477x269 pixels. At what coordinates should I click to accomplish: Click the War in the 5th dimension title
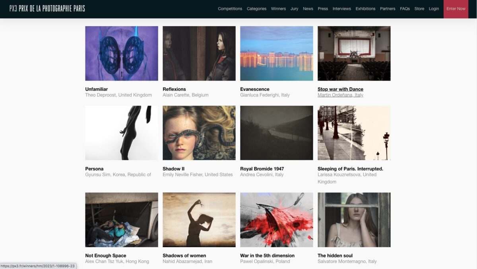point(268,256)
